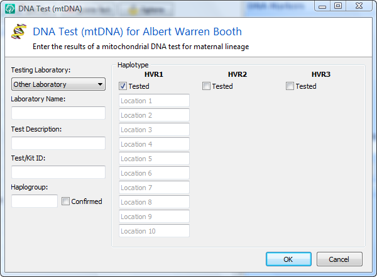Select the Location 1 field
Screen dimensions: 377x277
[x=154, y=101]
